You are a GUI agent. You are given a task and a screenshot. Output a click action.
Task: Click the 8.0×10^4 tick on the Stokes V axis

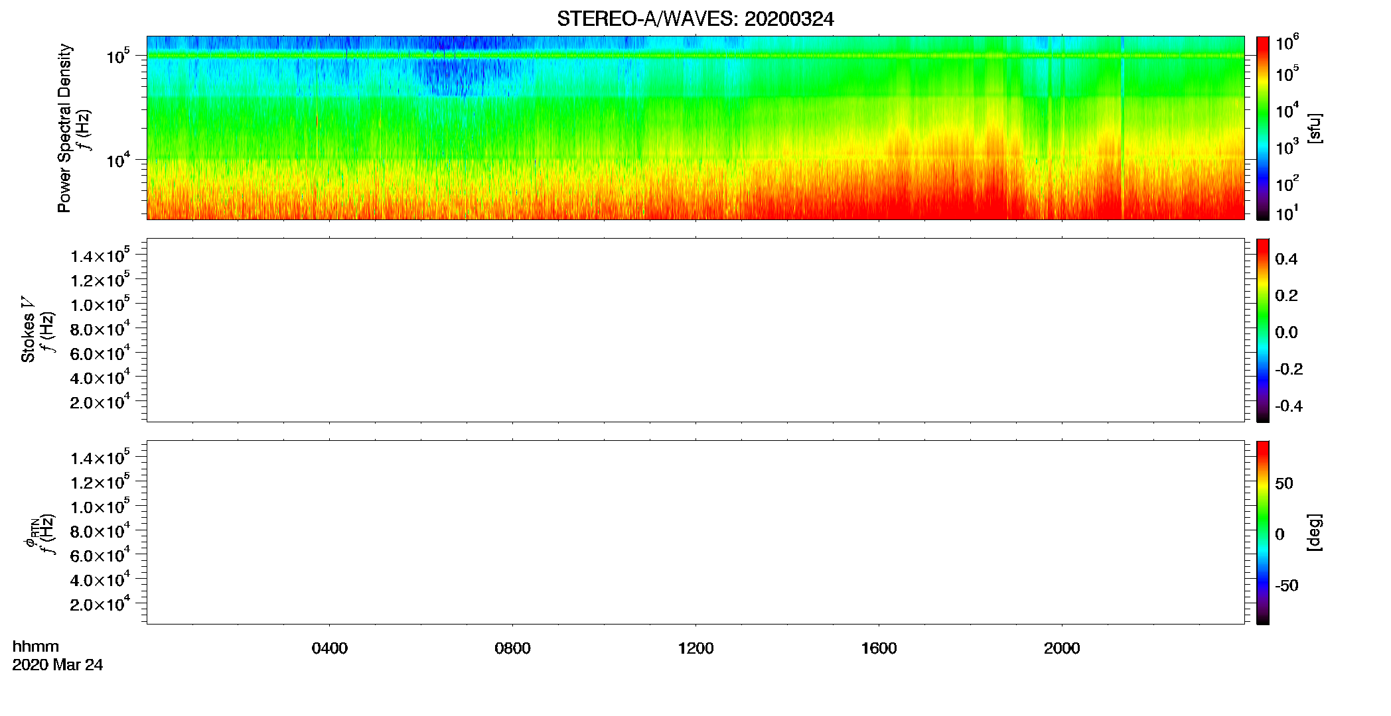tap(100, 328)
